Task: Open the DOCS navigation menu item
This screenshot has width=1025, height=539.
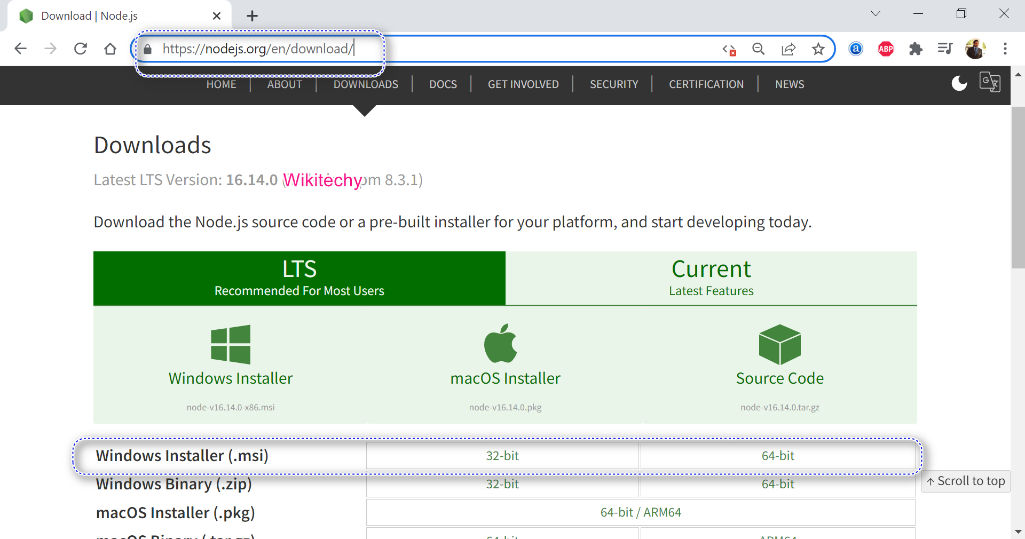Action: tap(443, 84)
